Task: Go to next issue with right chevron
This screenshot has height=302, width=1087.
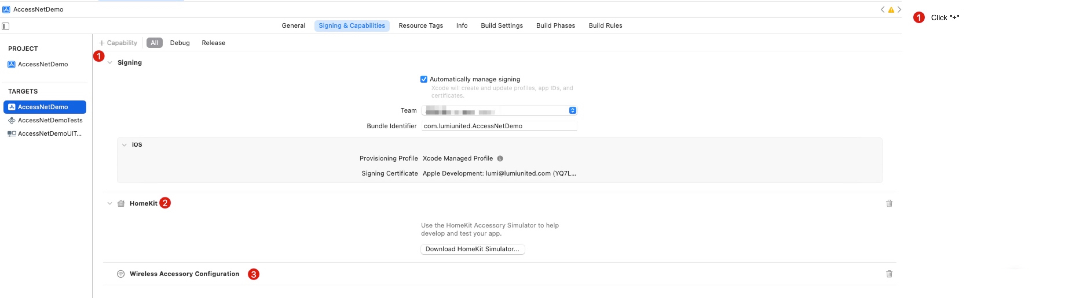Action: (x=899, y=10)
